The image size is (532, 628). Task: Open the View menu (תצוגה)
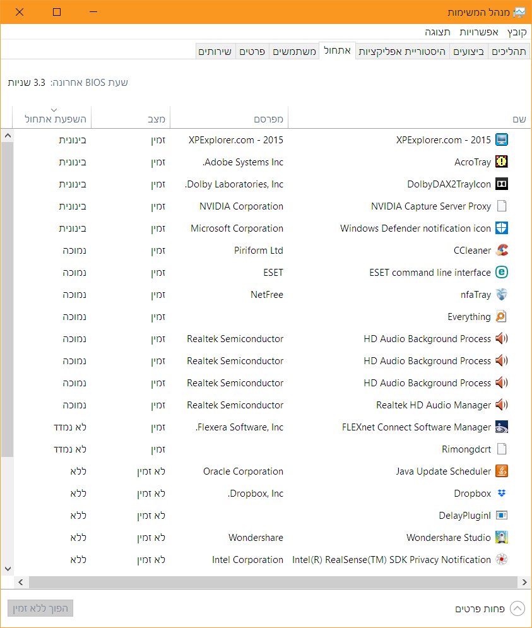pyautogui.click(x=437, y=32)
